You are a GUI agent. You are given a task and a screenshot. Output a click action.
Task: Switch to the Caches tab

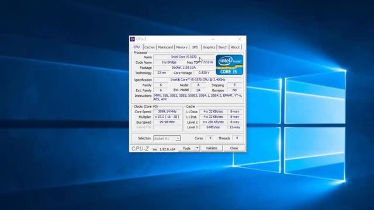pyautogui.click(x=150, y=47)
